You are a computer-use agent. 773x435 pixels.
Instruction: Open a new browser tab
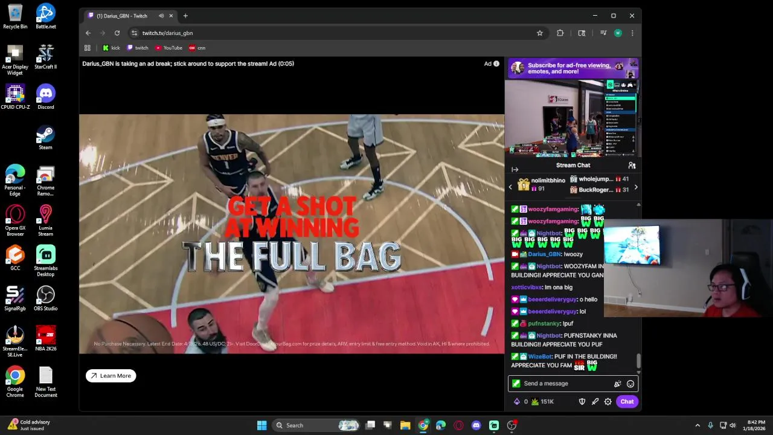185,16
